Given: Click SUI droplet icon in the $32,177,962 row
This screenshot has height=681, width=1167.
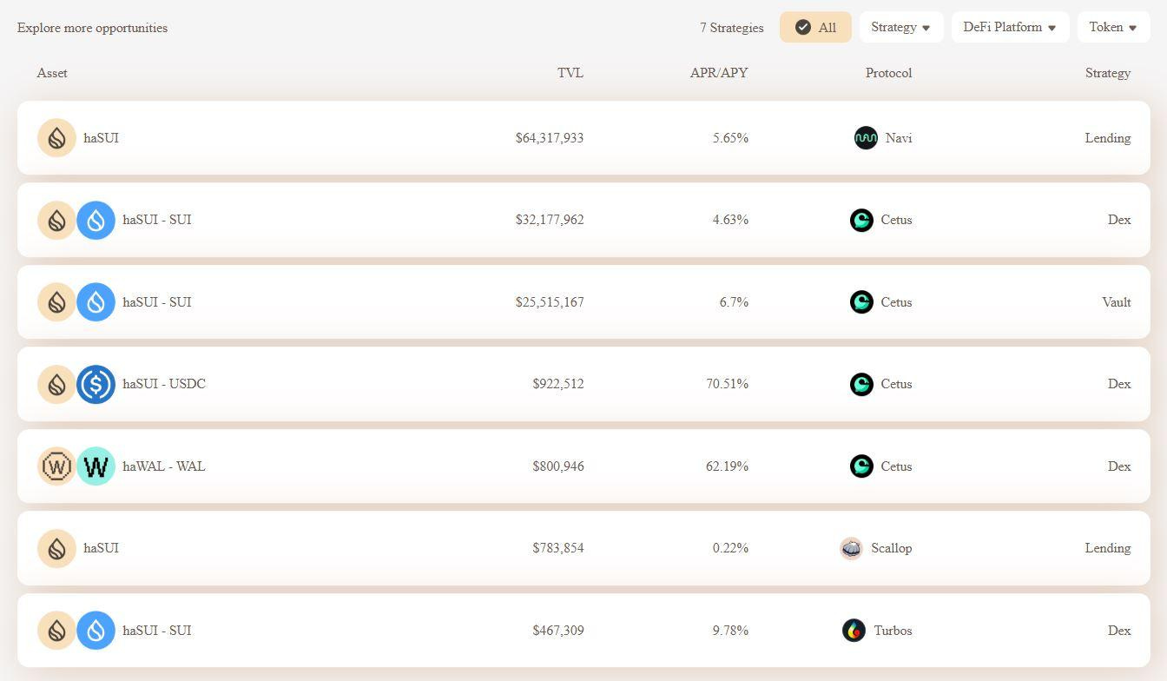Looking at the screenshot, I should point(96,220).
